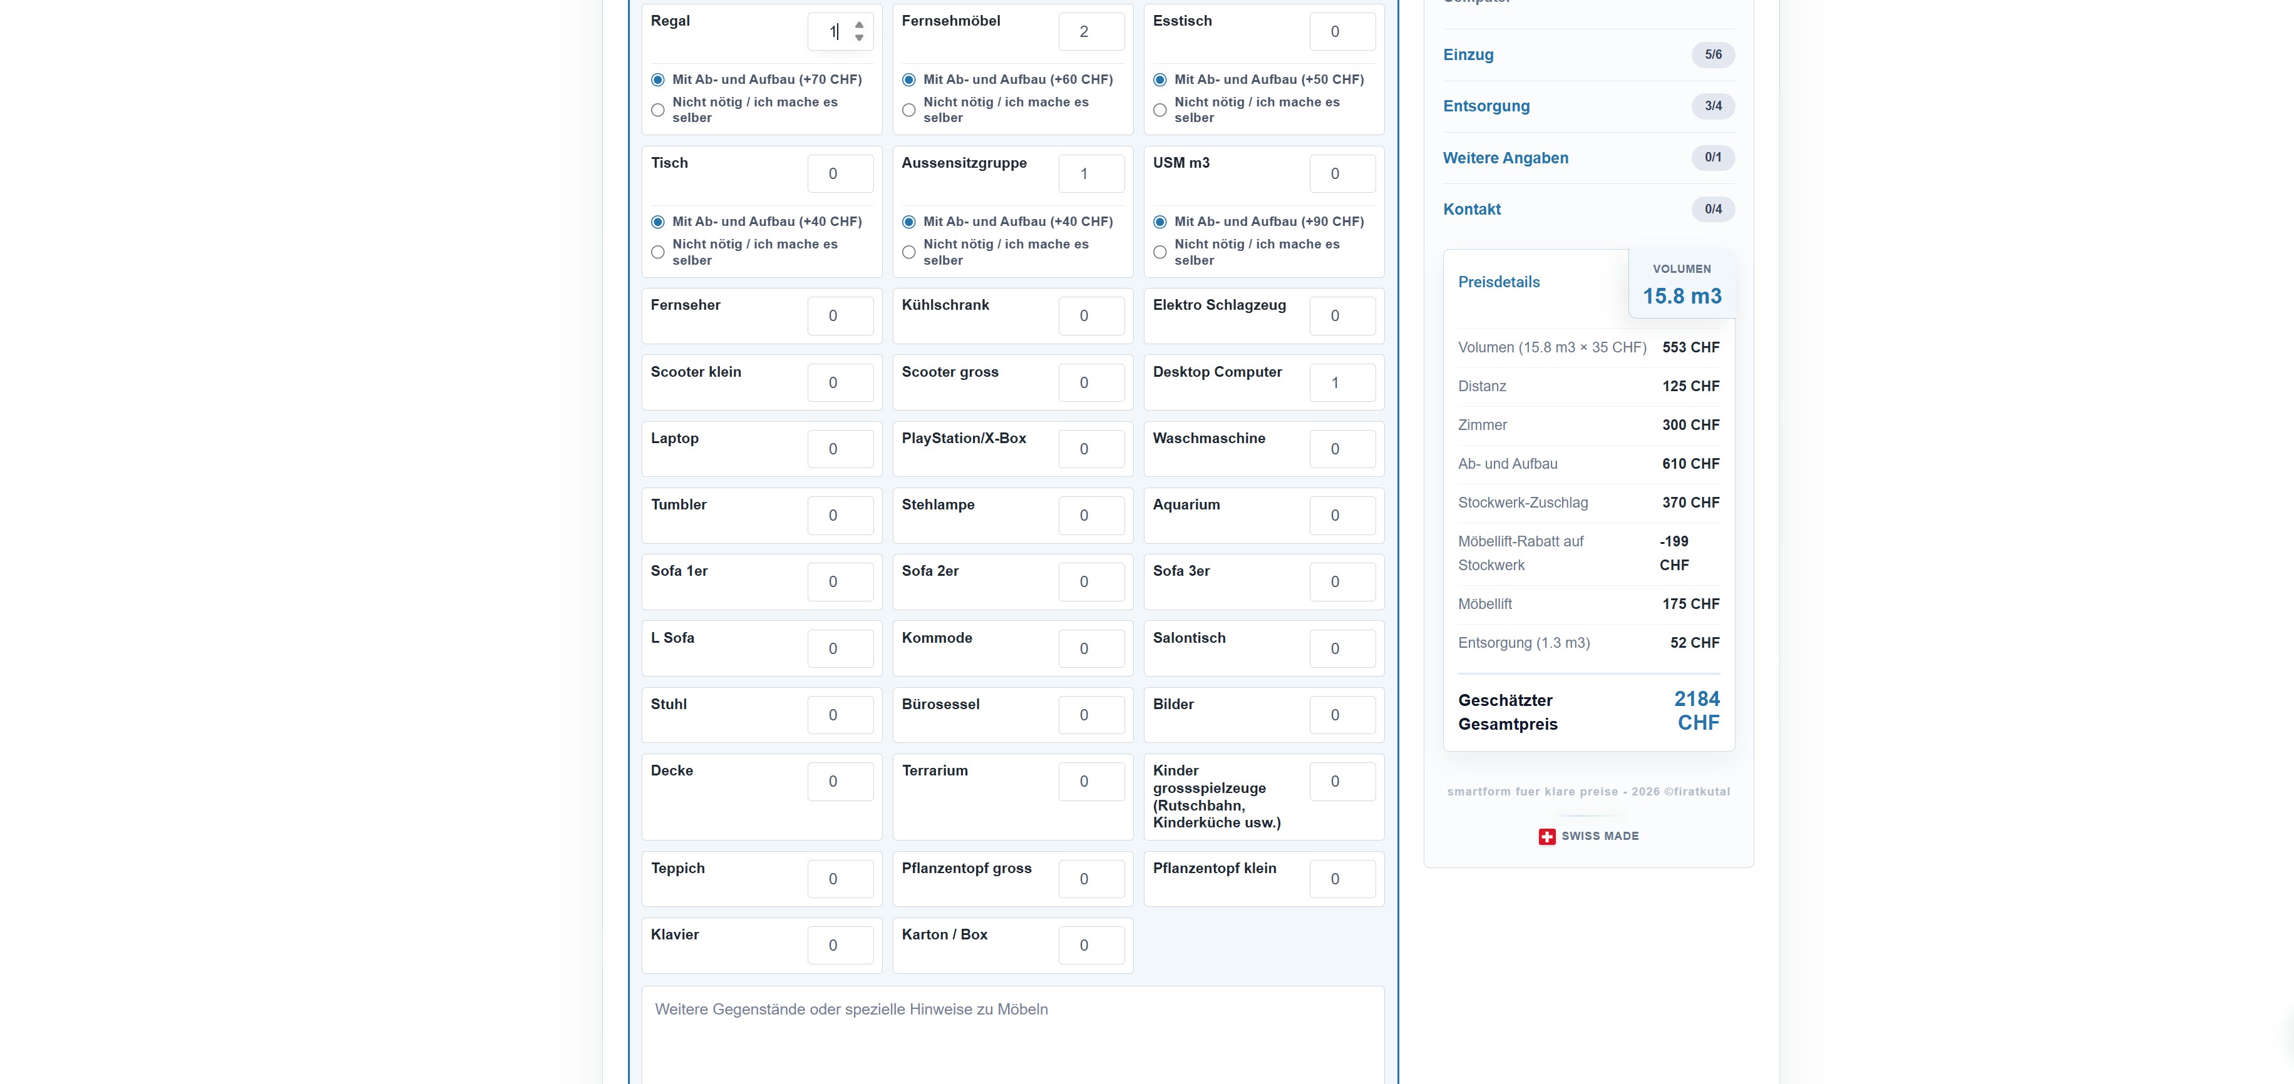Image resolution: width=2294 pixels, height=1084 pixels.
Task: Focus the Klavier quantity field
Action: 840,945
